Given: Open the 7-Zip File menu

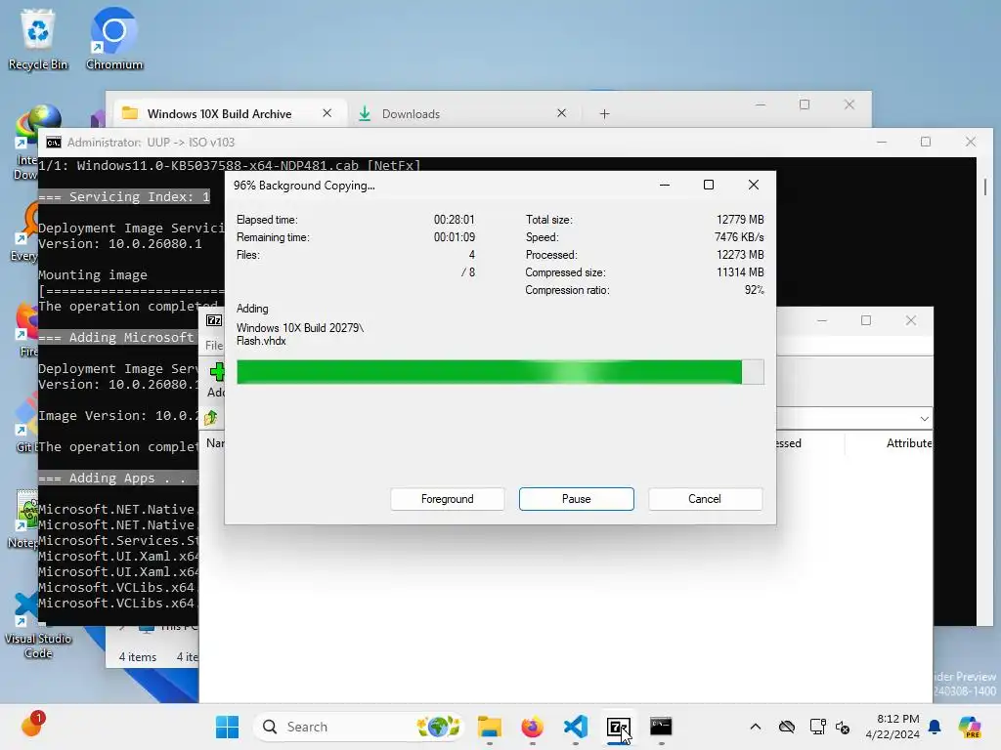Looking at the screenshot, I should click(214, 346).
